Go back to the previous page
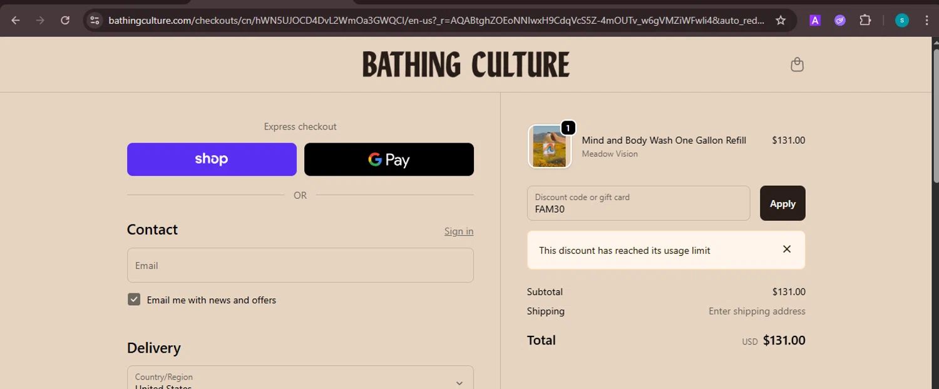This screenshot has width=939, height=389. [16, 21]
